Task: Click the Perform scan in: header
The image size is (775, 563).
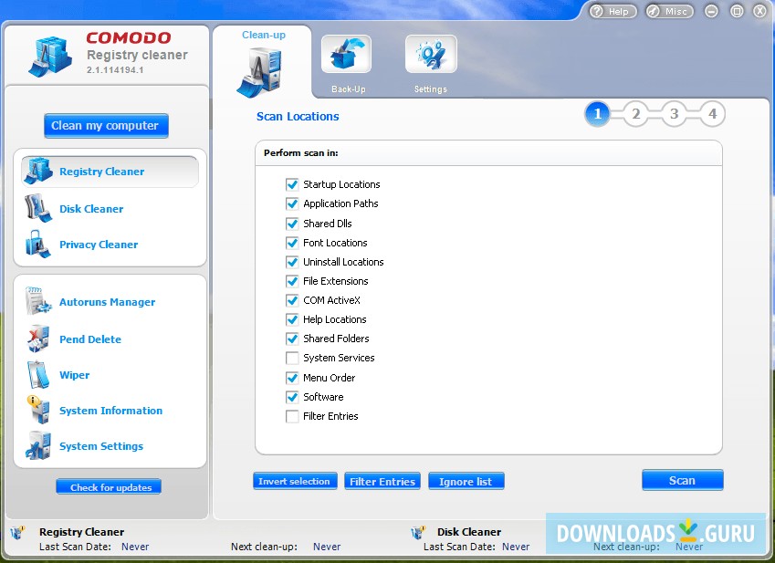Action: [301, 153]
